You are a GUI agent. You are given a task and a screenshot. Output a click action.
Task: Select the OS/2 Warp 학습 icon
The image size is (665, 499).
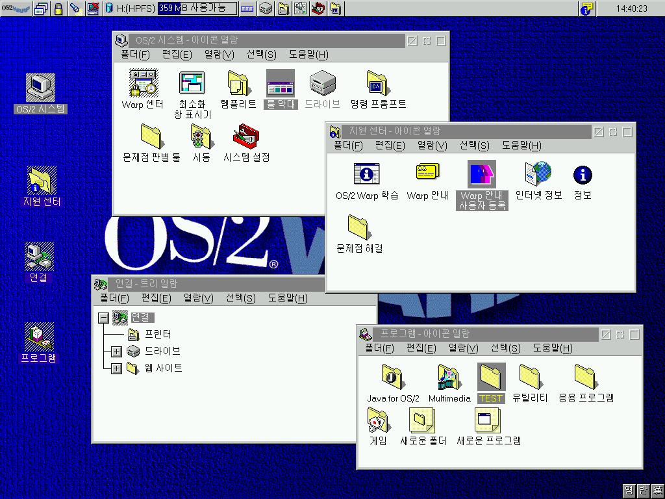point(367,181)
